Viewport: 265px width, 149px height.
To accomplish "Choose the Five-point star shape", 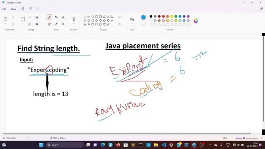I will [85, 24].
